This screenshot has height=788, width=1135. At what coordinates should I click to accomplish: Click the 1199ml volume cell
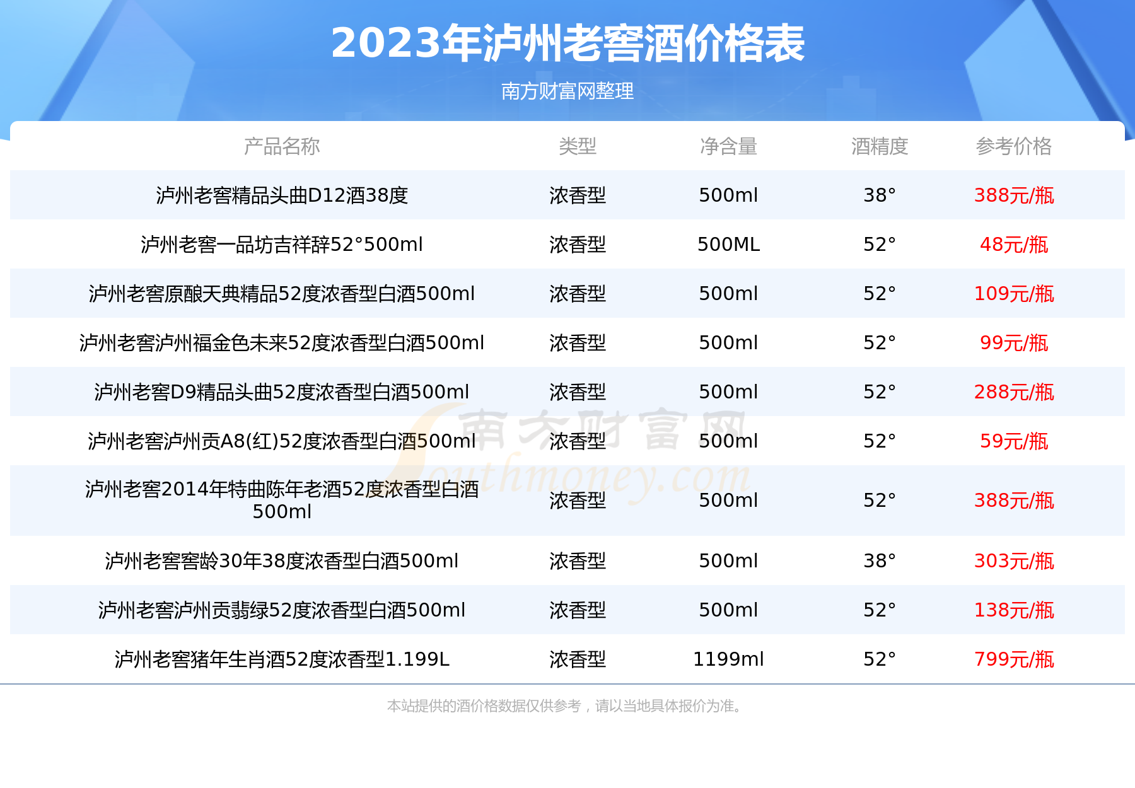[728, 659]
